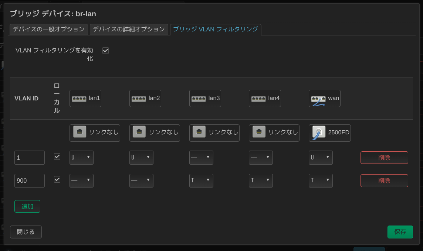Open the lan3 dropdown for VLAN 1
This screenshot has height=251, width=423.
tap(201, 158)
